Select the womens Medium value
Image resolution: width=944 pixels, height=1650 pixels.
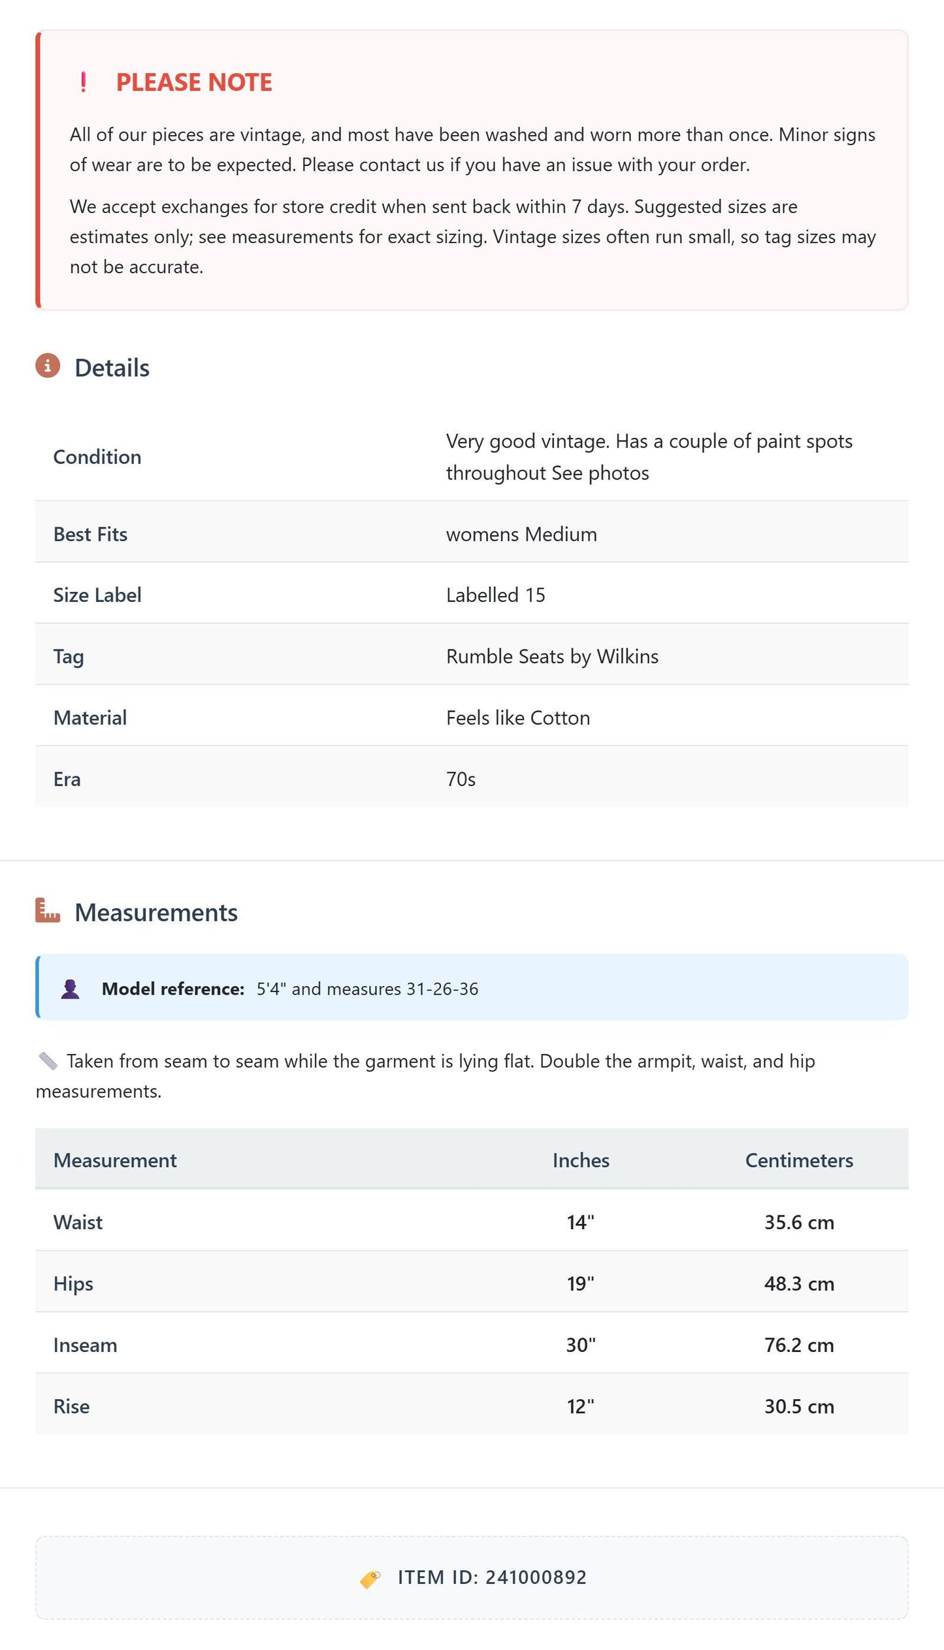pos(521,534)
